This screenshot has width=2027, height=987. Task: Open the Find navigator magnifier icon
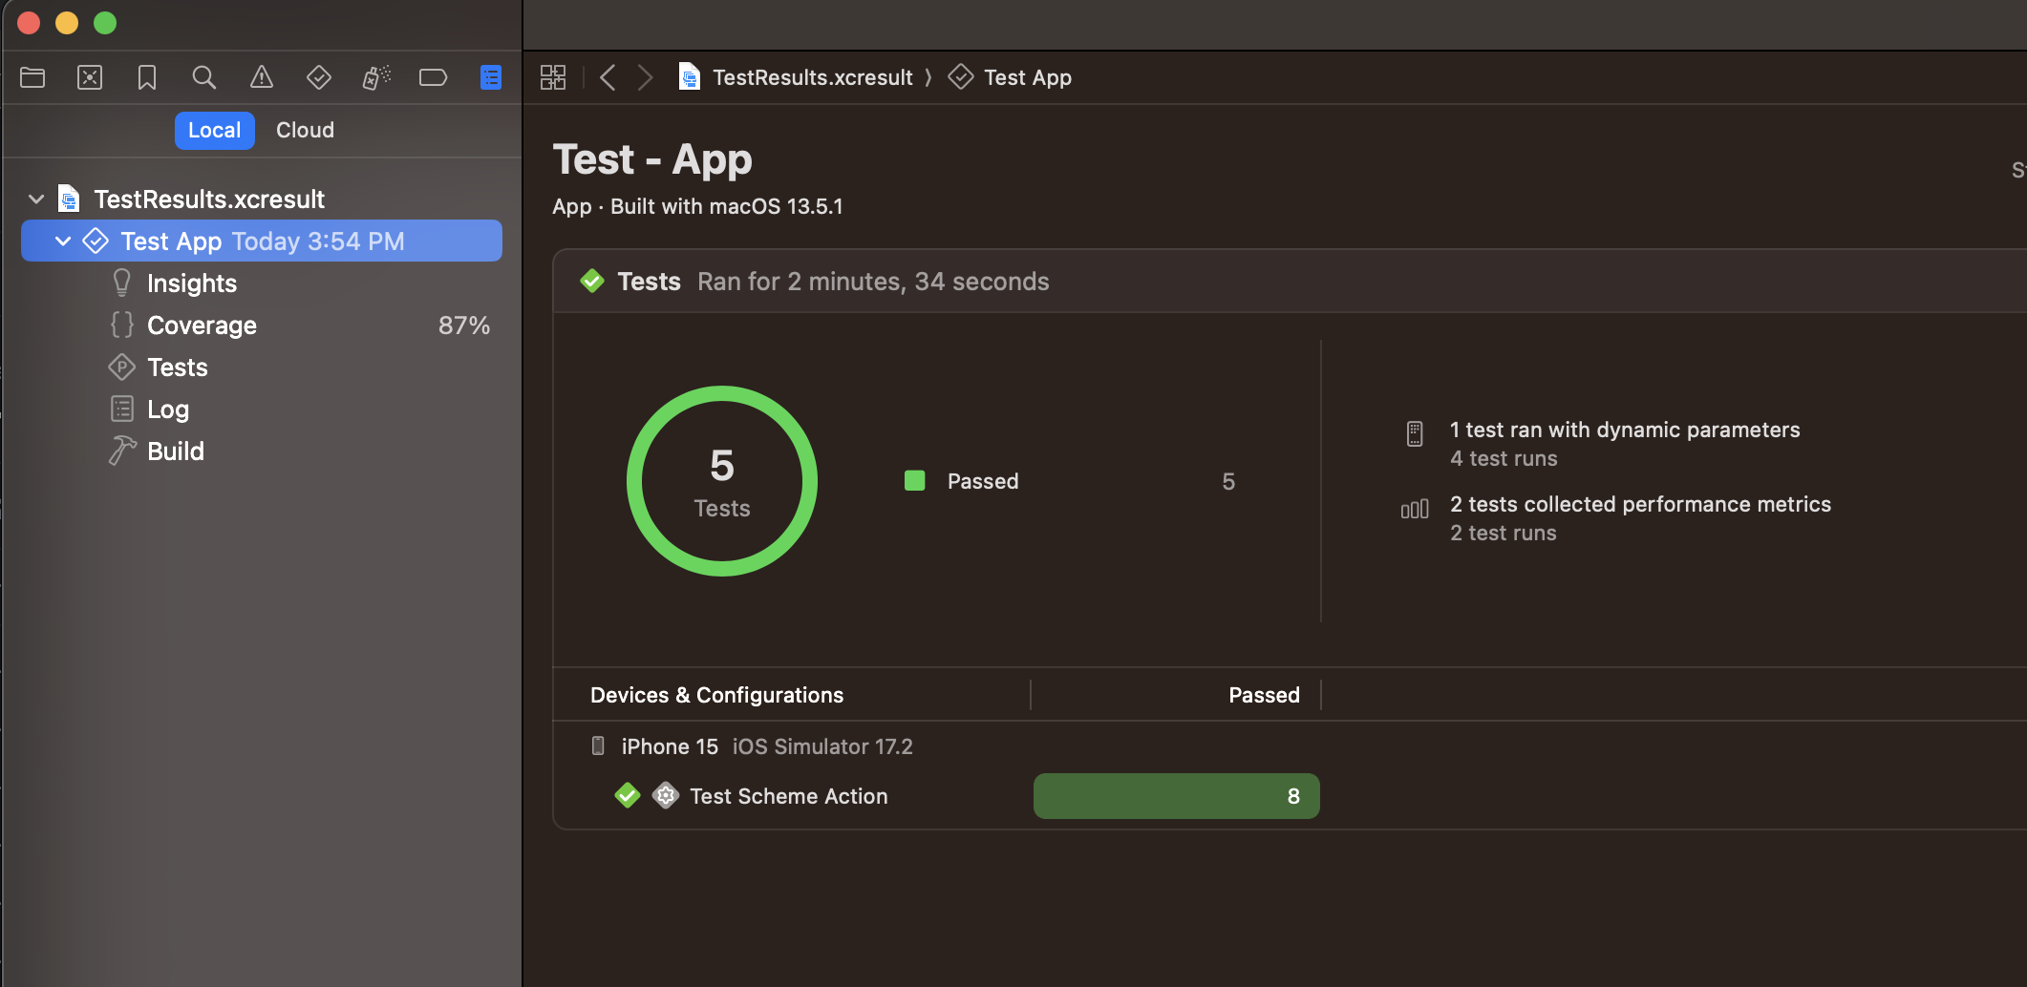[x=203, y=77]
